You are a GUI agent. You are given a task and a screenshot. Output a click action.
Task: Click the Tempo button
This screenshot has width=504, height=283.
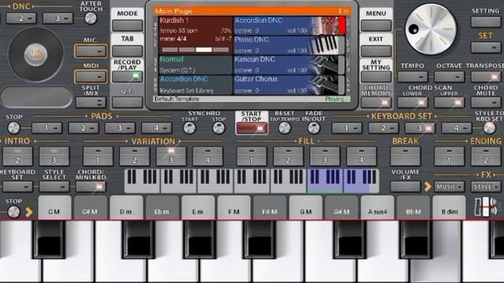(x=413, y=77)
